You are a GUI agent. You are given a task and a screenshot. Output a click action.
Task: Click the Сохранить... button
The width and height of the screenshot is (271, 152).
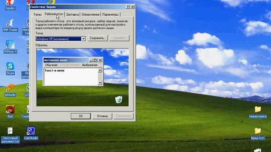[98, 38]
